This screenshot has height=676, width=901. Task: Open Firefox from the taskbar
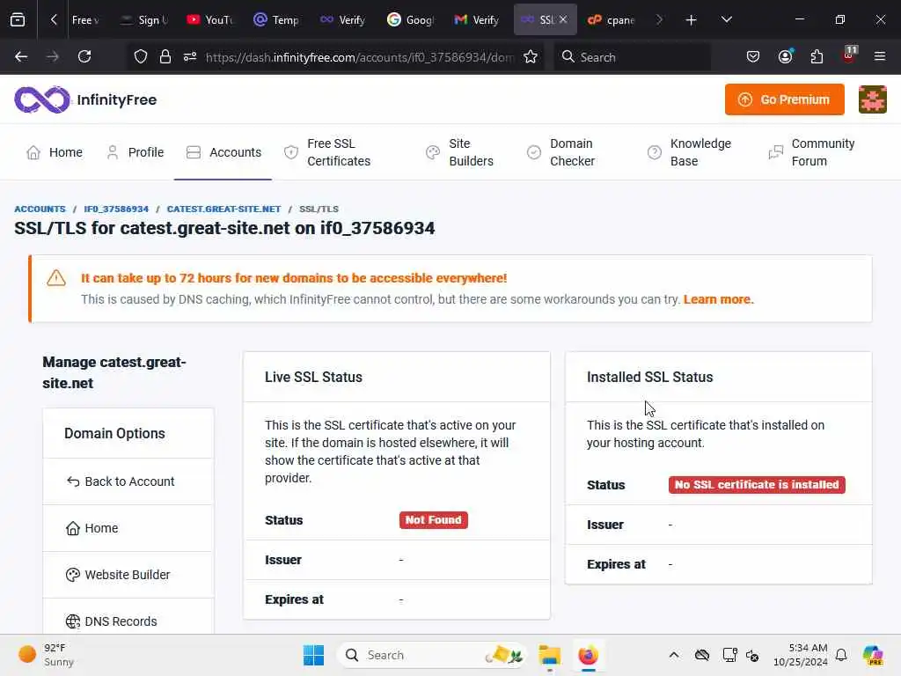588,655
